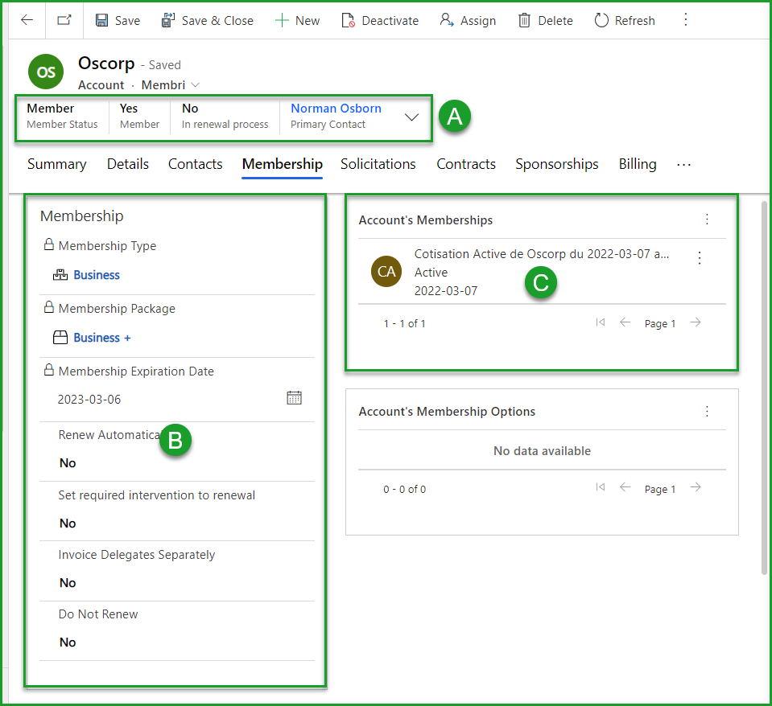This screenshot has width=772, height=706.
Task: Open record in new window icon
Action: point(64,20)
